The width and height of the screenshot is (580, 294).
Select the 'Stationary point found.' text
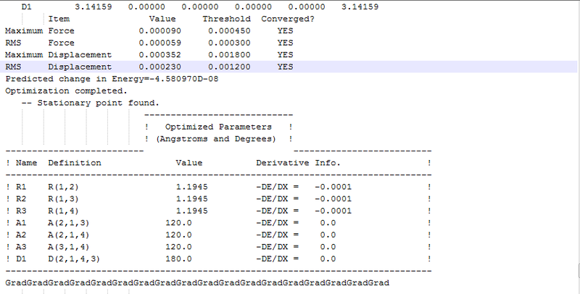98,103
